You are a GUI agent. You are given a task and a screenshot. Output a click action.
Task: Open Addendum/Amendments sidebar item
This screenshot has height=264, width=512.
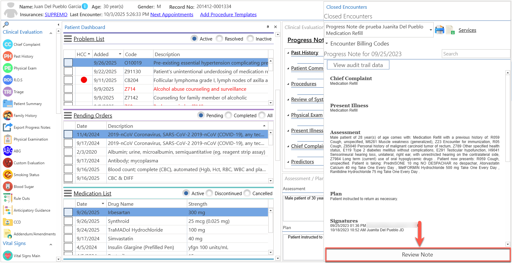[29, 234]
